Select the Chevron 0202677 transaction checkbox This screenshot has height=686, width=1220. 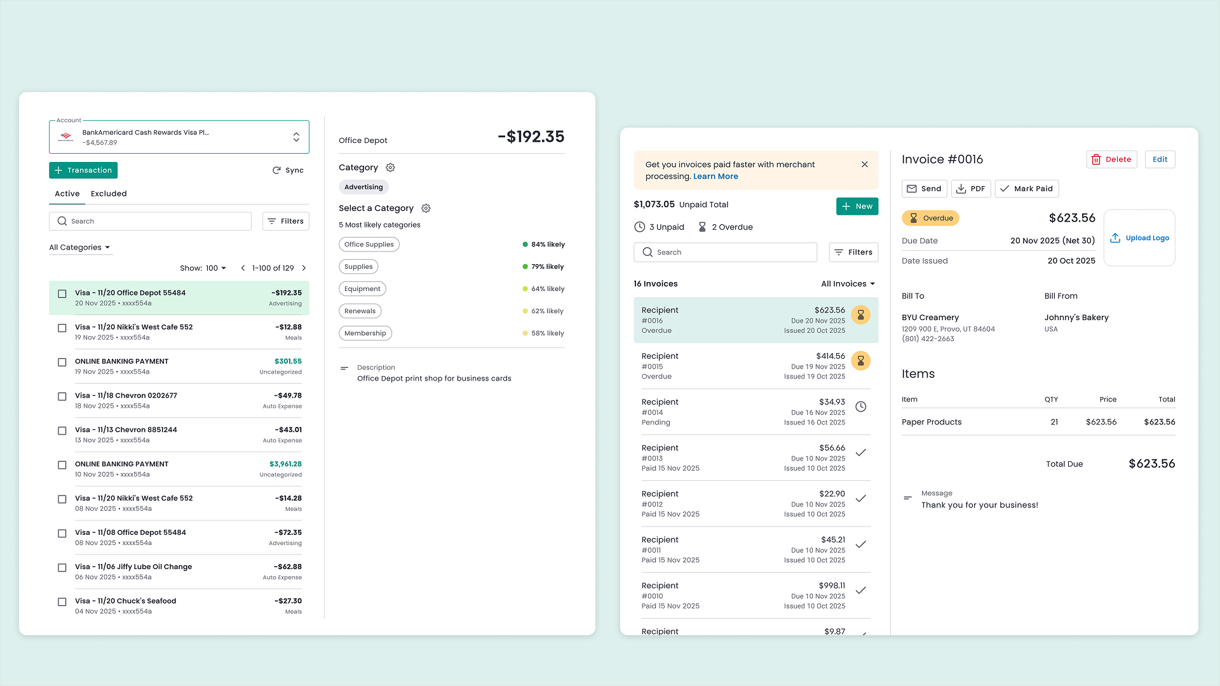(62, 397)
